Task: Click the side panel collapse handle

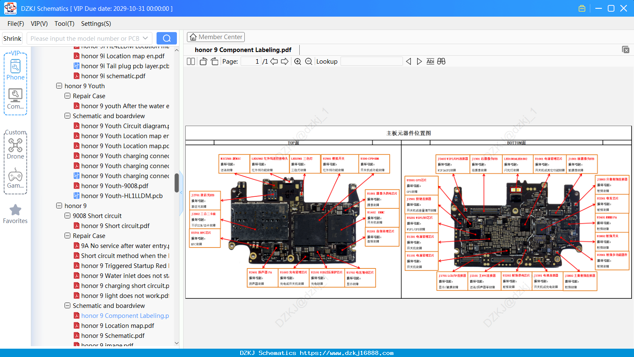Action: click(x=181, y=193)
